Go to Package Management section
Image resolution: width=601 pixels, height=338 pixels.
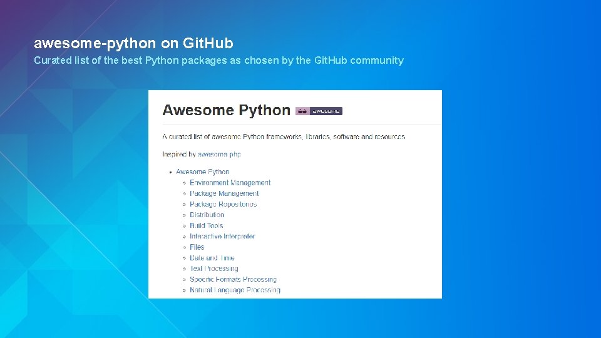[x=224, y=193]
